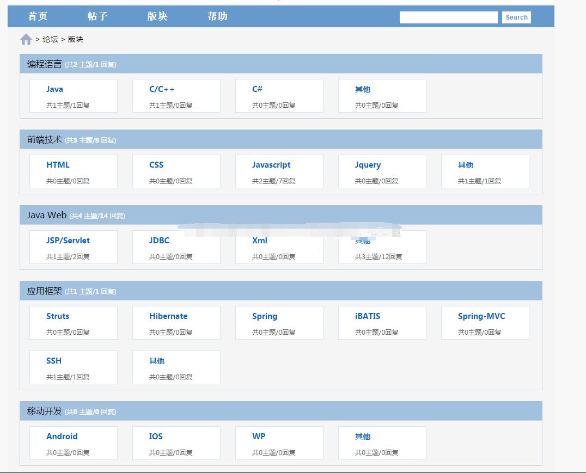Open the Jquery board

coord(368,165)
